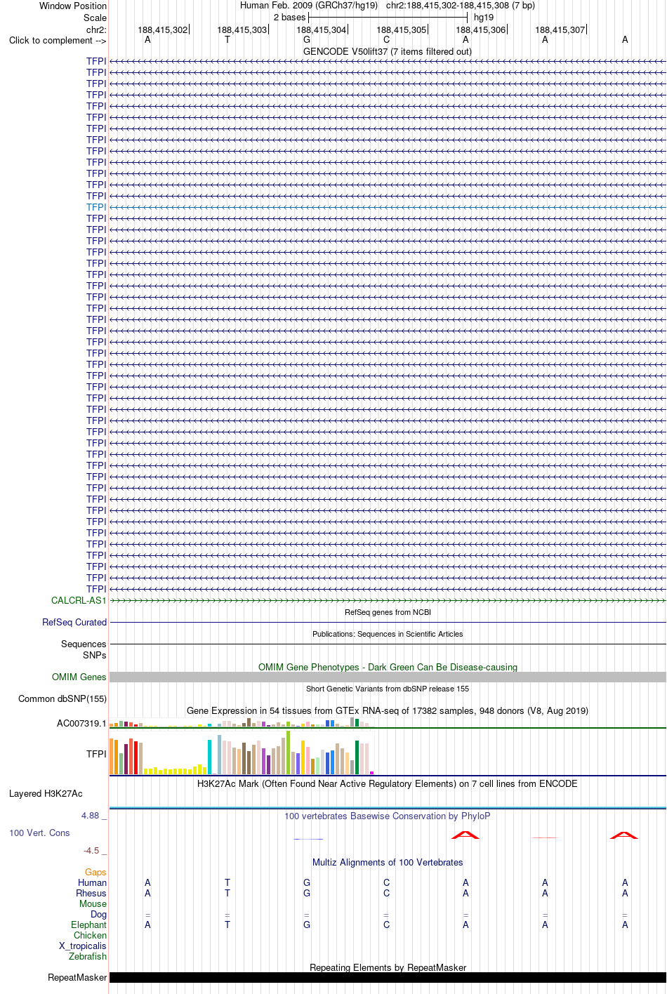Select the Mouse alignment row label
Viewport: 667px width, 994px height.
pyautogui.click(x=93, y=903)
